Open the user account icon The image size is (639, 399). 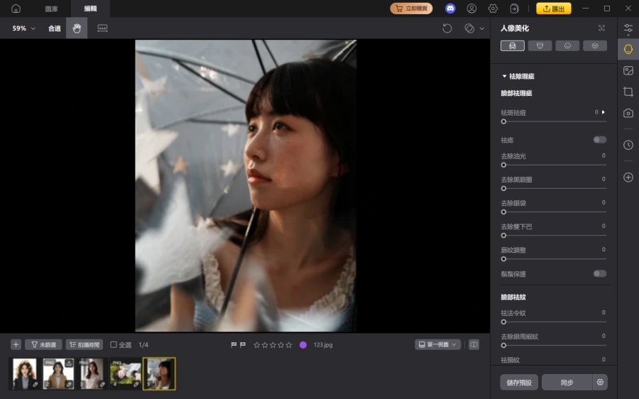471,9
